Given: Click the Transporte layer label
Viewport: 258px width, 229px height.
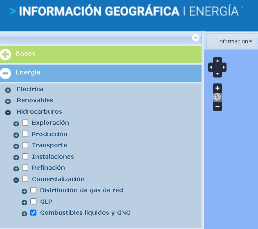Looking at the screenshot, I should pos(49,145).
